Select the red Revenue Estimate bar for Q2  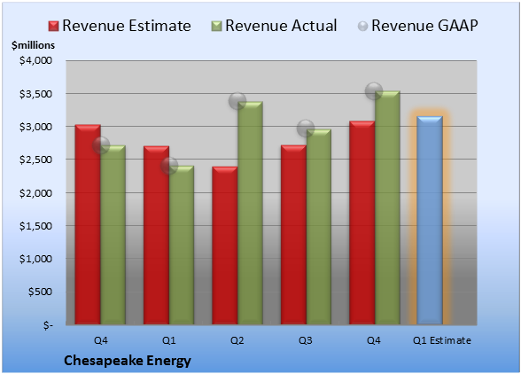[225, 245]
